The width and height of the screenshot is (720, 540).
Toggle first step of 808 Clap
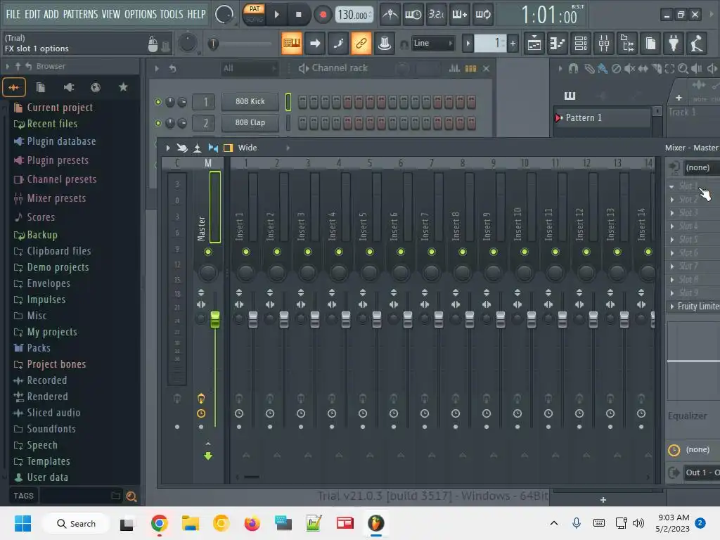(x=302, y=123)
